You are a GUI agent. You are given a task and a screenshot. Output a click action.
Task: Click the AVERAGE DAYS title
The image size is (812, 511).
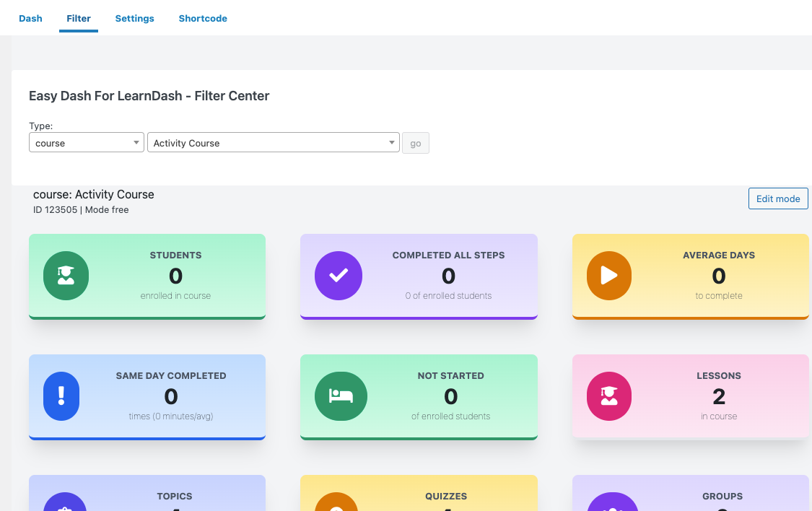(719, 255)
